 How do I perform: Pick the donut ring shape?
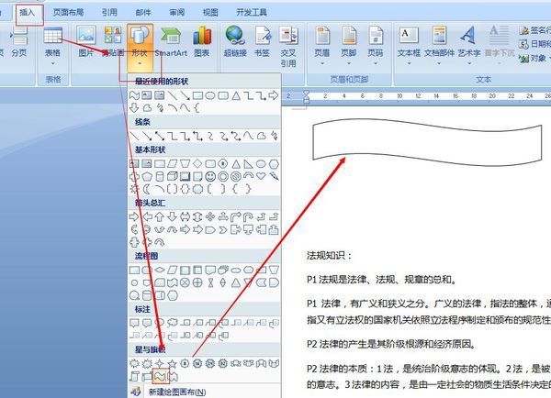click(223, 177)
